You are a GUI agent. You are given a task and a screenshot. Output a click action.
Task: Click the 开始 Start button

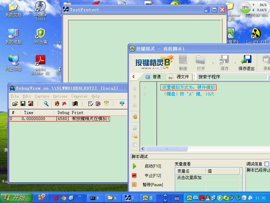point(16,198)
